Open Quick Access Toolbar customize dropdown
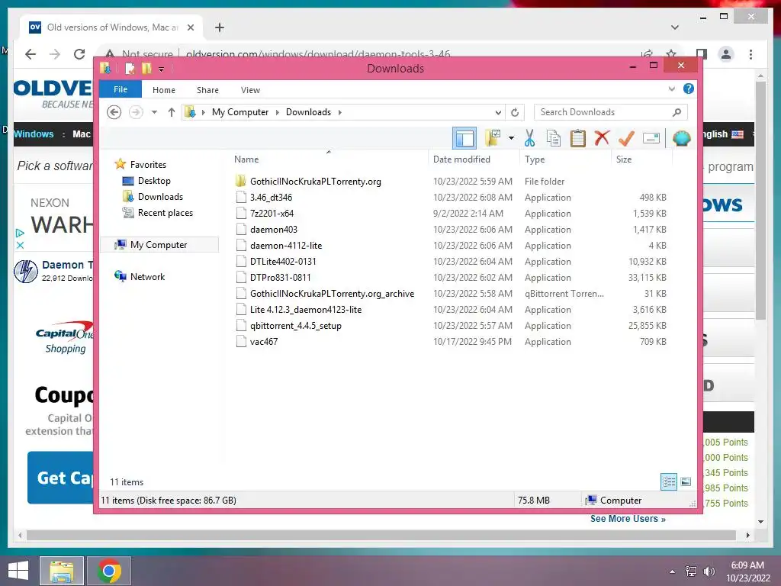Screen dimensions: 781x586 (x=162, y=69)
